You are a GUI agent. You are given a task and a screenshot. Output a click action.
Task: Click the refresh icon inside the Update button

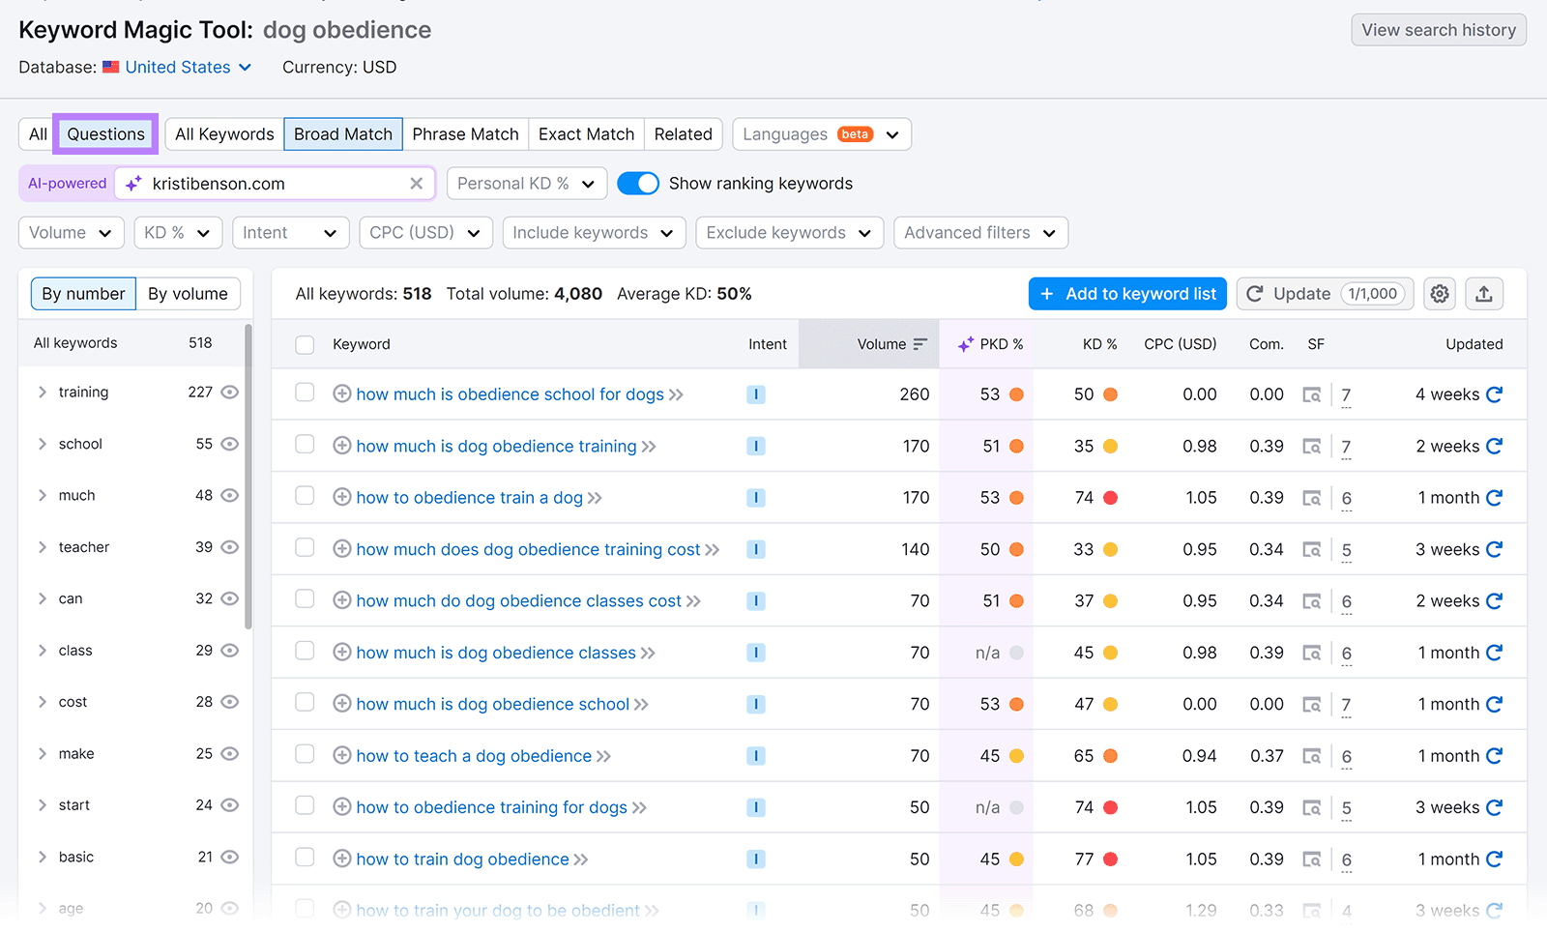(x=1255, y=293)
